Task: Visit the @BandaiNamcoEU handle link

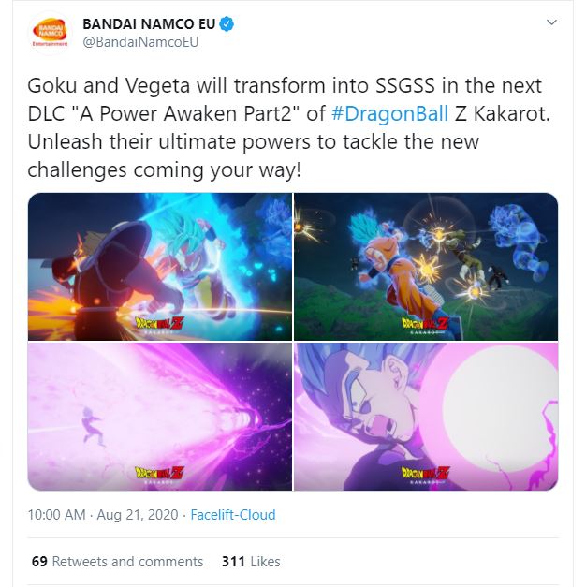Action: [140, 42]
